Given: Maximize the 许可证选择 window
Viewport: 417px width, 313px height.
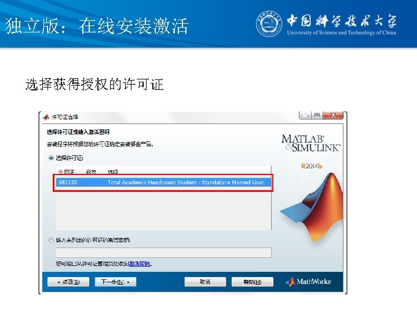Looking at the screenshot, I should pyautogui.click(x=317, y=115).
